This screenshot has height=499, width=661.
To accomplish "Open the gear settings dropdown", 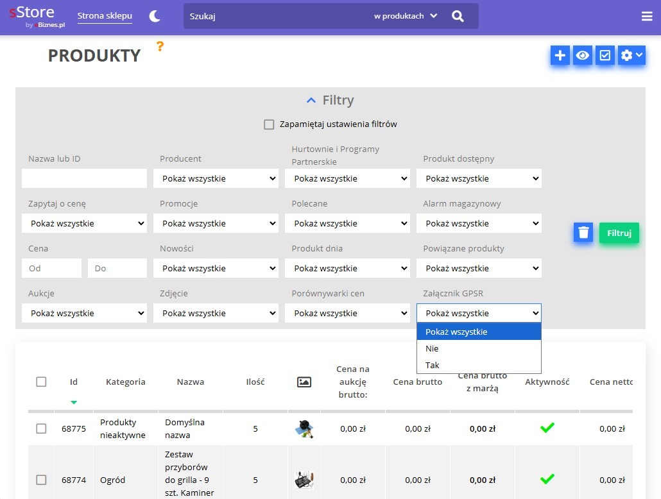I will pos(631,56).
